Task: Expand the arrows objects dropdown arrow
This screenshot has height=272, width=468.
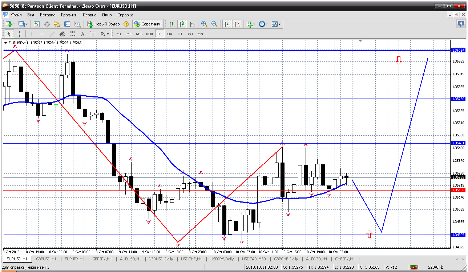Action: pos(108,34)
